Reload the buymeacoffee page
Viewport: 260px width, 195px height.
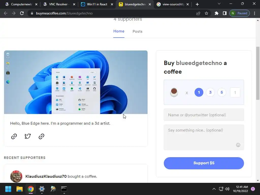[x=22, y=13]
